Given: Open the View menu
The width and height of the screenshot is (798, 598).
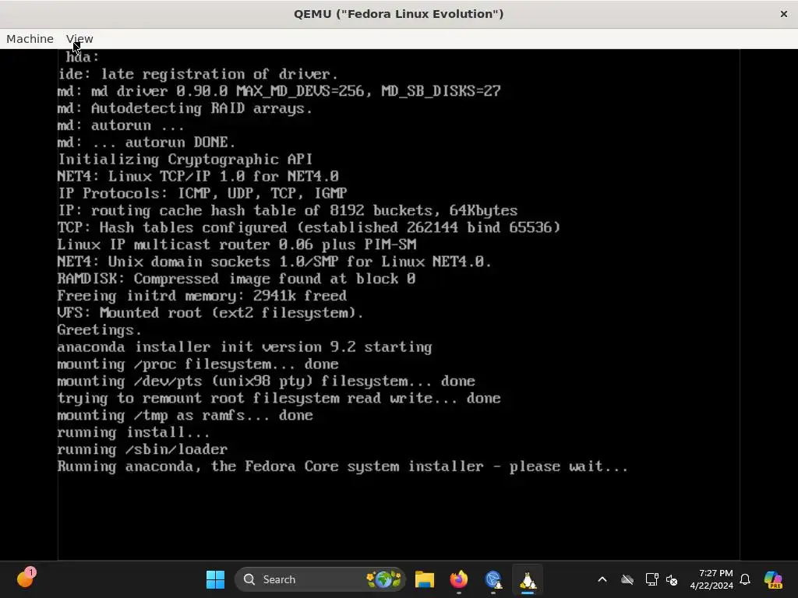Looking at the screenshot, I should [79, 39].
